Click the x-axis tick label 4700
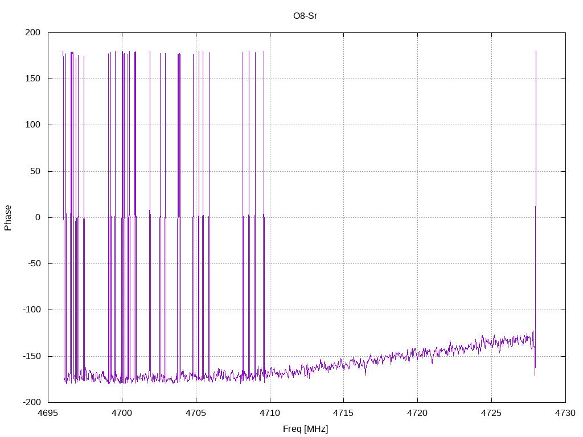The width and height of the screenshot is (583, 437). pos(122,413)
